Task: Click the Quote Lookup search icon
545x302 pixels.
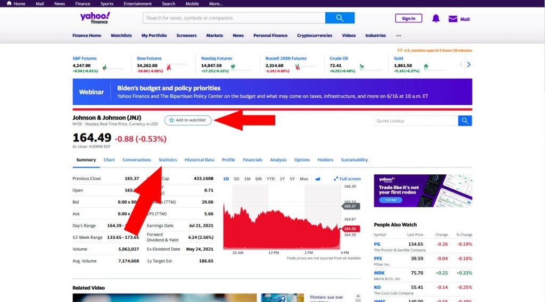Action: 465,121
